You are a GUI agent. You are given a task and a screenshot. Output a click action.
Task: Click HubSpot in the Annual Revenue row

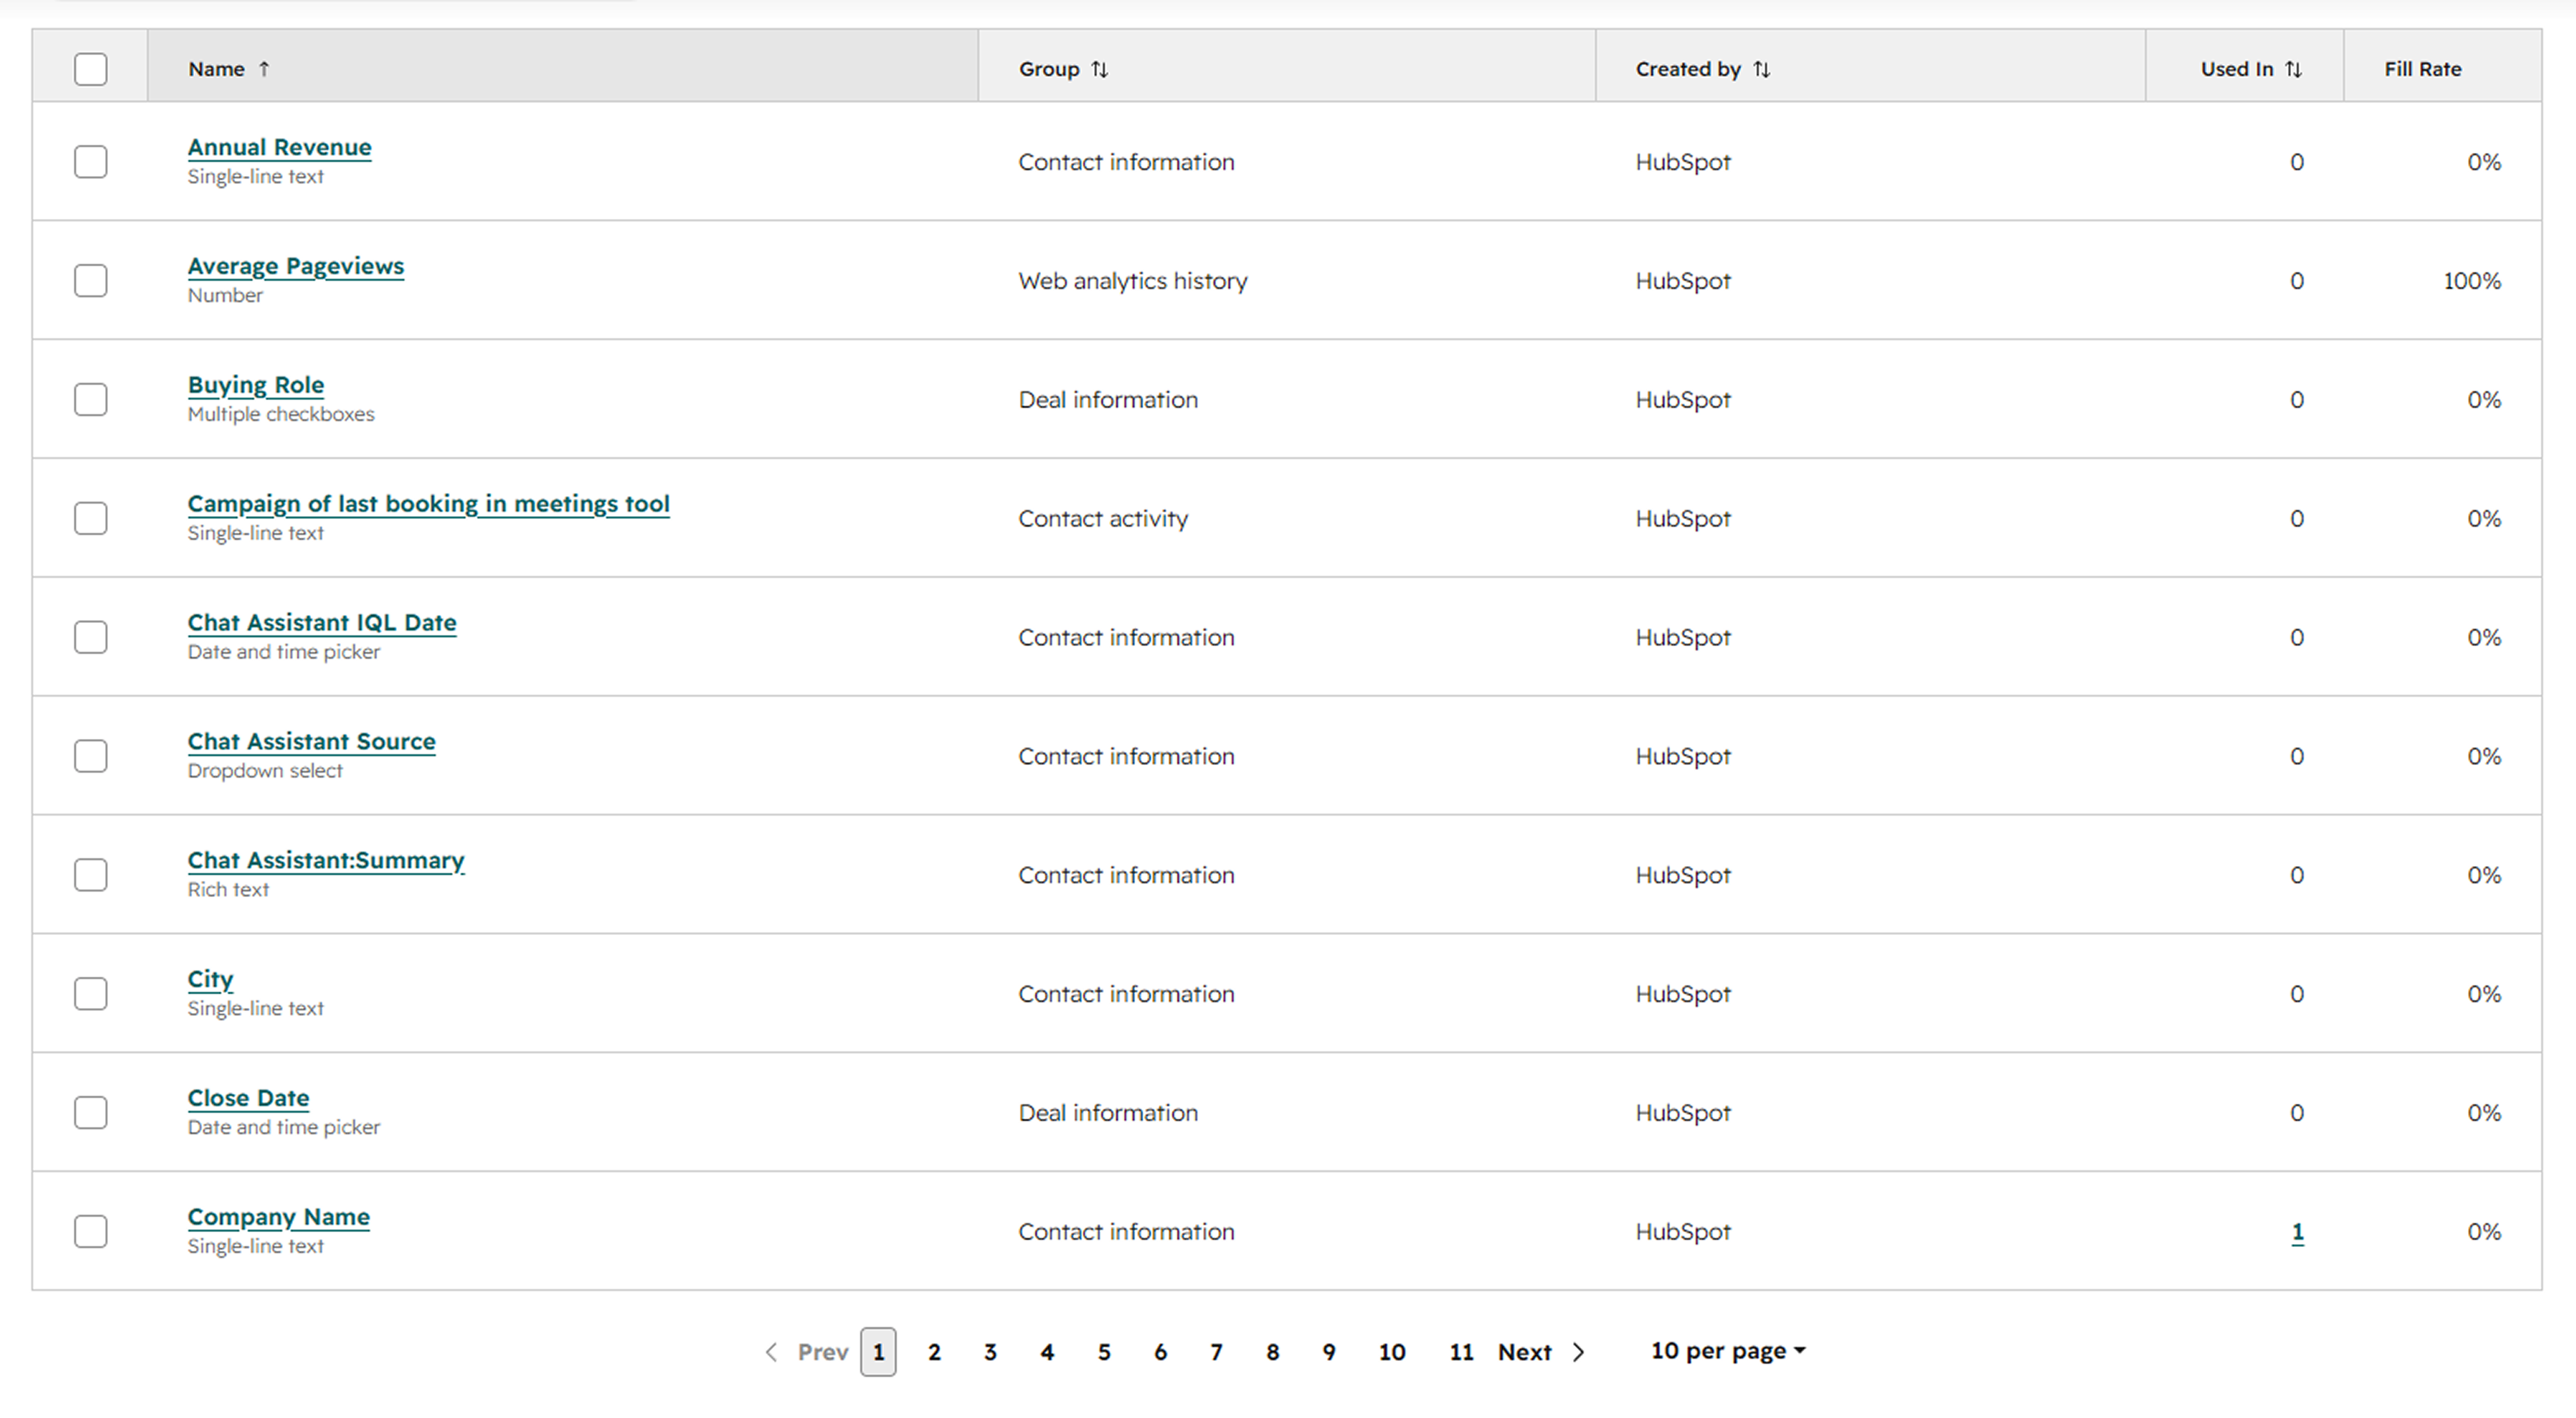1683,162
